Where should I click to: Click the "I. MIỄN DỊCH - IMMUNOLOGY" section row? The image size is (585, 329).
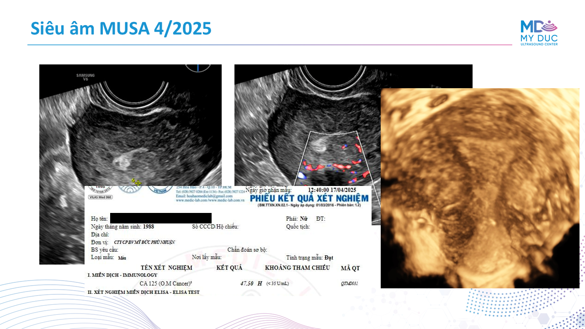pos(122,276)
